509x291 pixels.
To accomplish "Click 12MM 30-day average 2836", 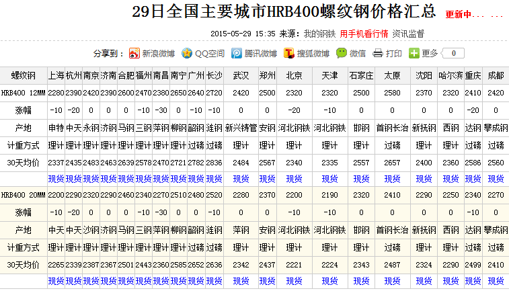I will point(214,163).
